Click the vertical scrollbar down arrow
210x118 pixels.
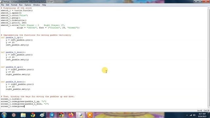[x=209, y=108]
